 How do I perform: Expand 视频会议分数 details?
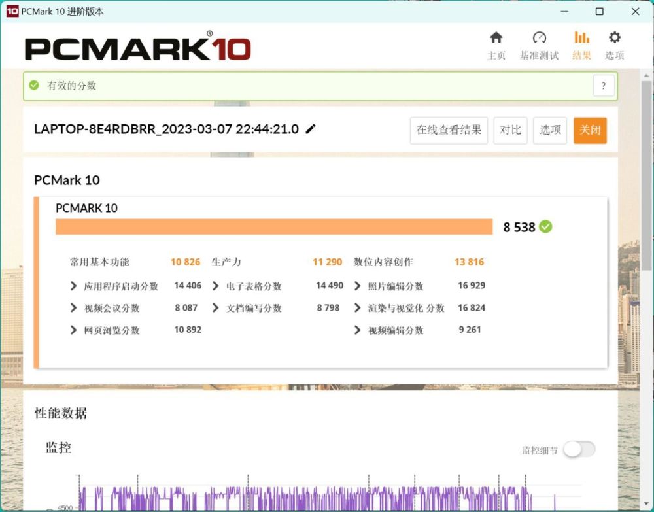pos(73,308)
